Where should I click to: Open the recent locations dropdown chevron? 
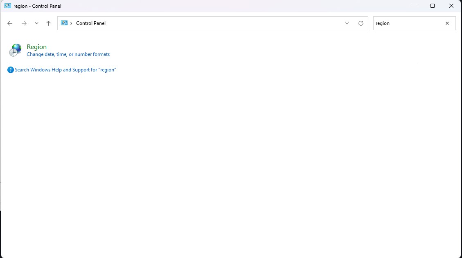tap(36, 23)
